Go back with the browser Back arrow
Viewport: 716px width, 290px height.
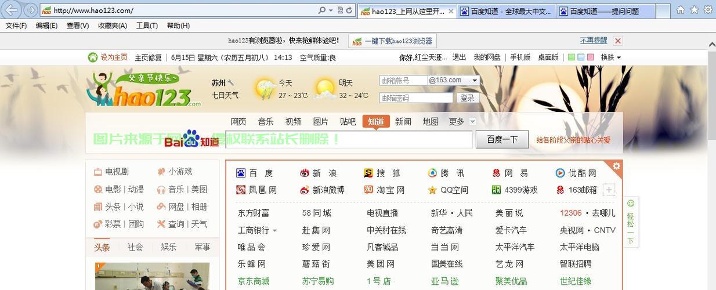(x=12, y=10)
